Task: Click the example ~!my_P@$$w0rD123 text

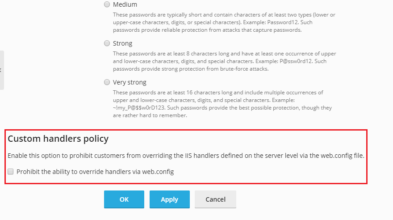Action: 138,108
